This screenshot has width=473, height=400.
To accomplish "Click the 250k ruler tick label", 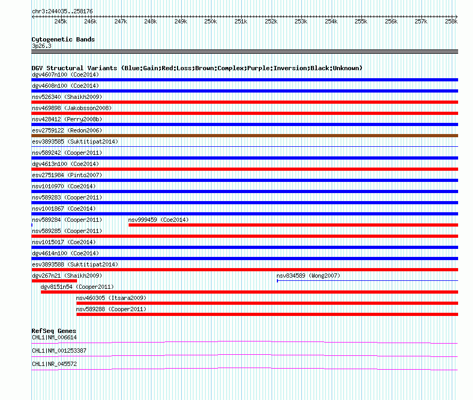I will 210,21.
